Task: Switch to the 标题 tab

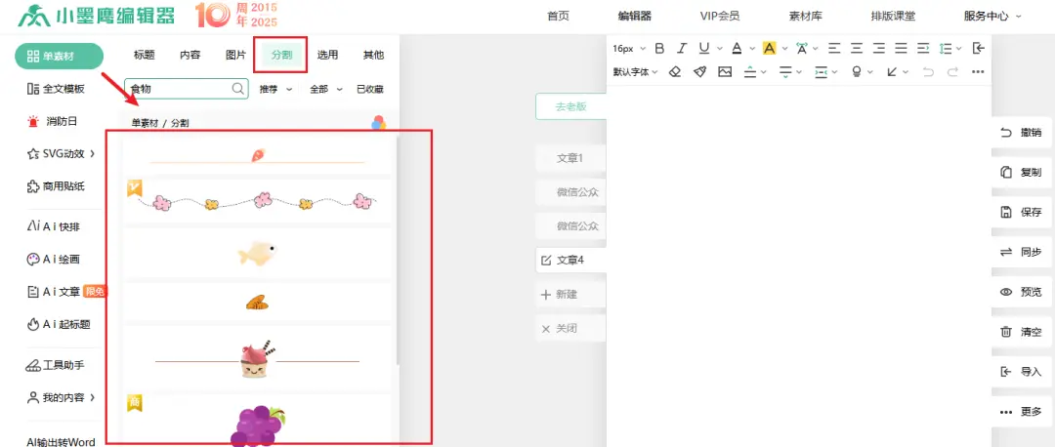Action: pos(145,55)
